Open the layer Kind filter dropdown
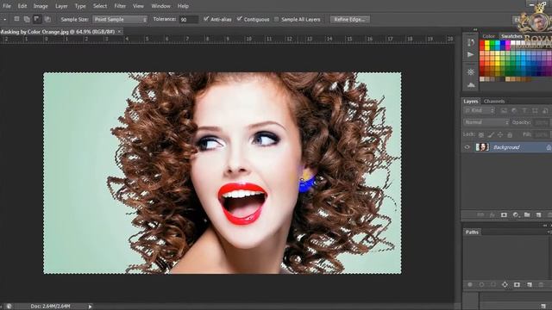The height and width of the screenshot is (310, 552). pos(480,111)
